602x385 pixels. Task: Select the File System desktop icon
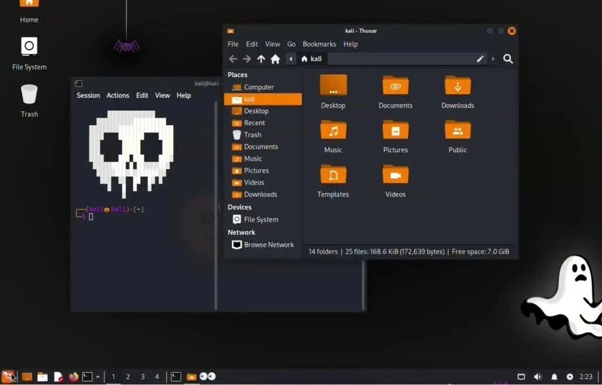(29, 53)
